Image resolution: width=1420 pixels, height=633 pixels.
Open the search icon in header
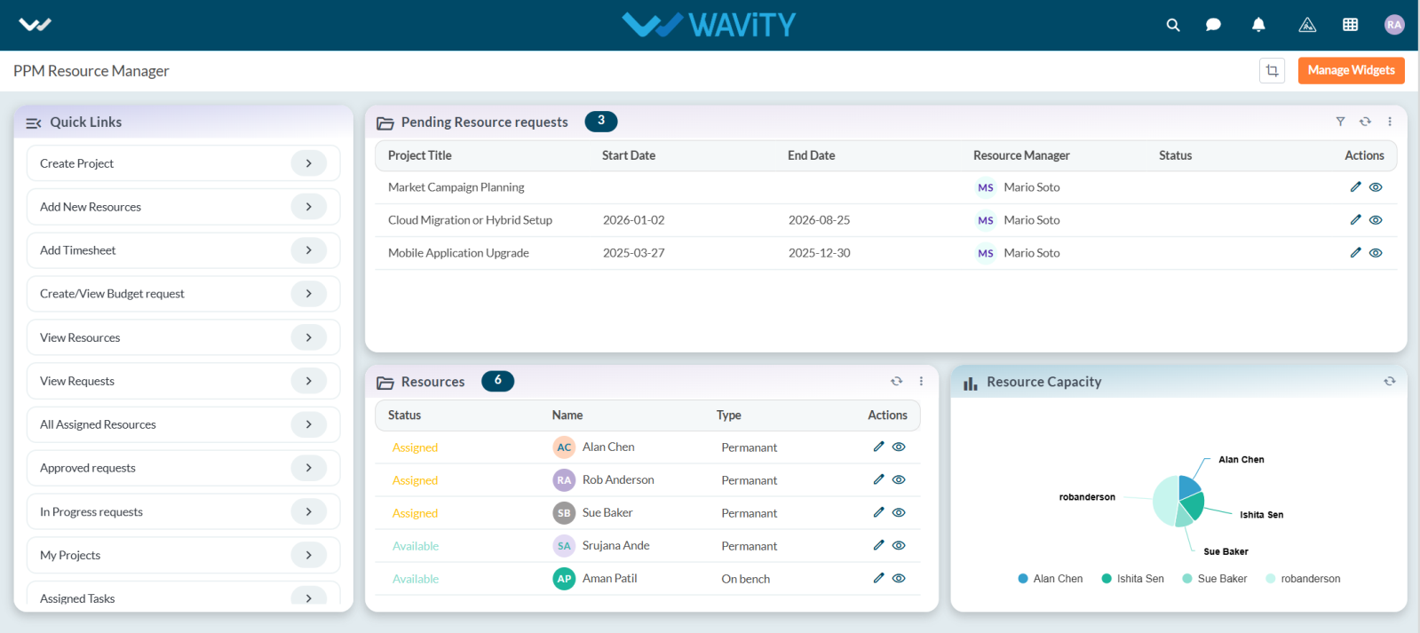point(1173,25)
